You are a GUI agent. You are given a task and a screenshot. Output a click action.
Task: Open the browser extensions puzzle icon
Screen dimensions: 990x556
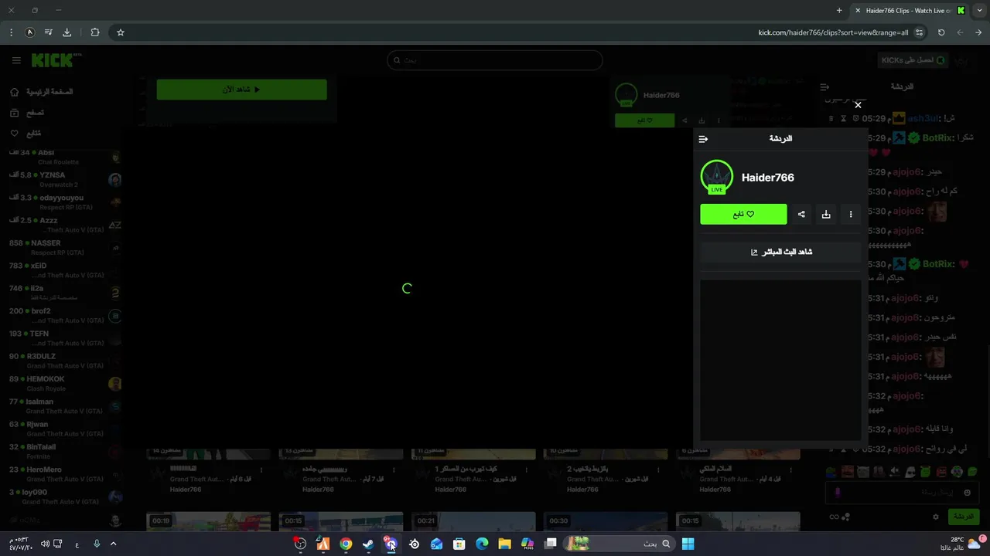coord(95,32)
